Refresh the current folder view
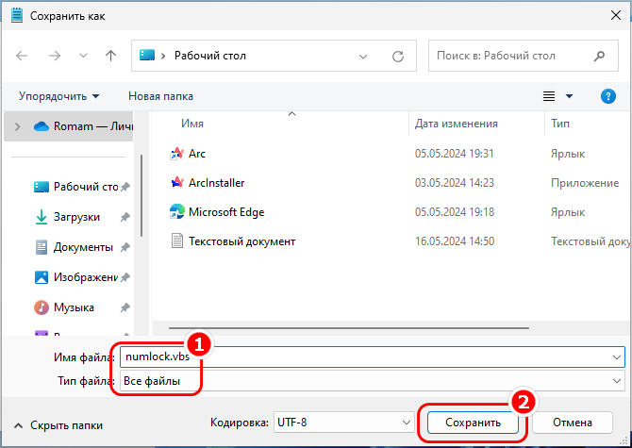The height and width of the screenshot is (448, 632). (399, 56)
